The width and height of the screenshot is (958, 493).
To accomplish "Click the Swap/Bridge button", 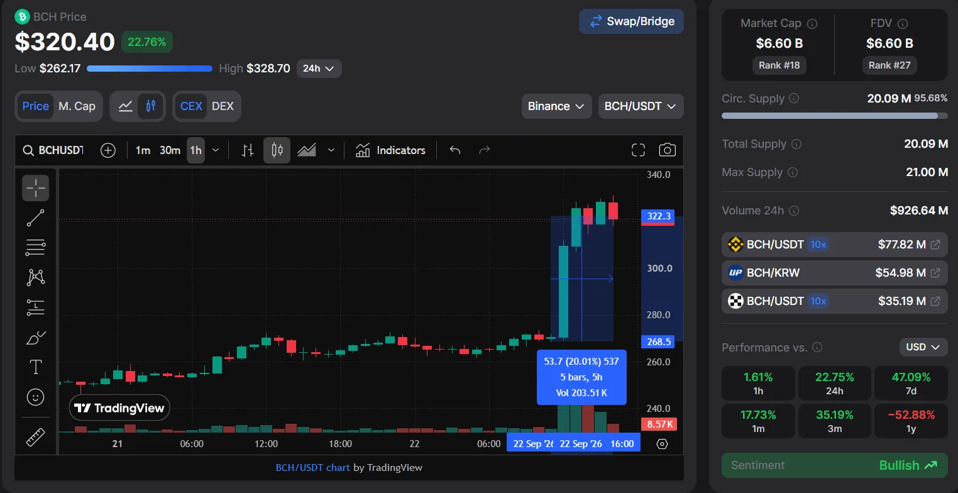I will point(631,21).
